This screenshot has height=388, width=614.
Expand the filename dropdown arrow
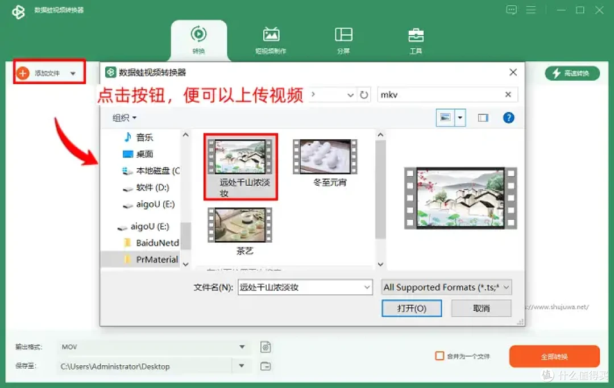point(367,287)
